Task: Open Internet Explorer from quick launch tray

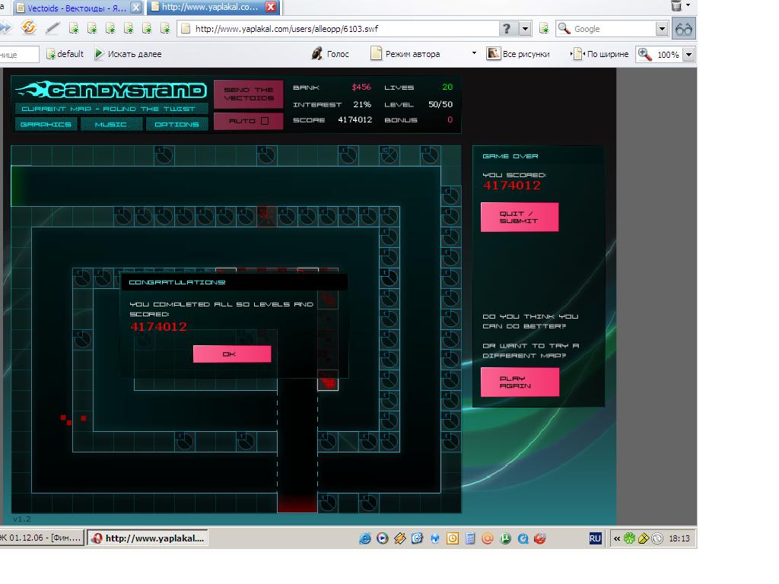Action: pyautogui.click(x=365, y=538)
